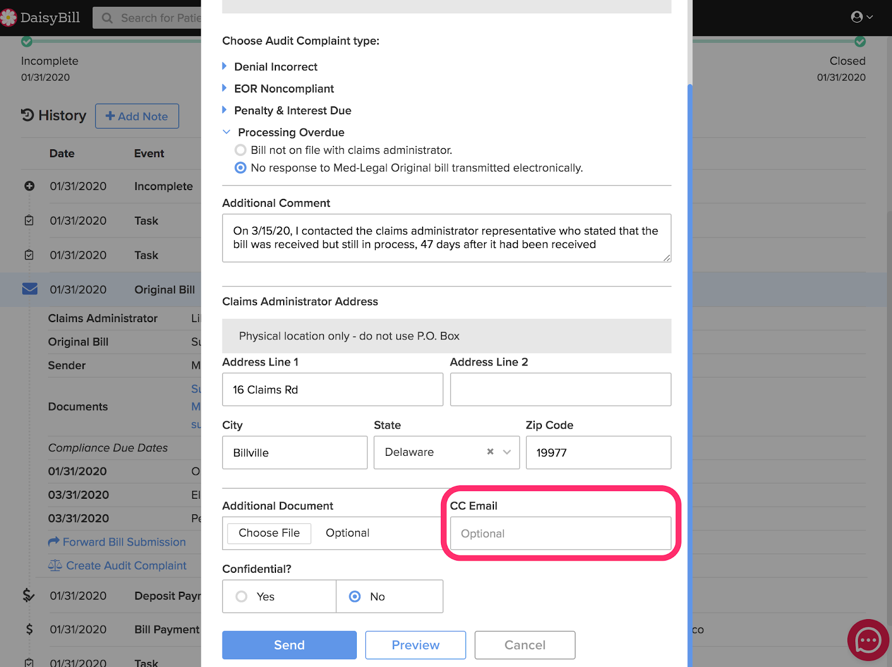Click the Add Note button
Screen dimensions: 892x667
[x=137, y=116]
